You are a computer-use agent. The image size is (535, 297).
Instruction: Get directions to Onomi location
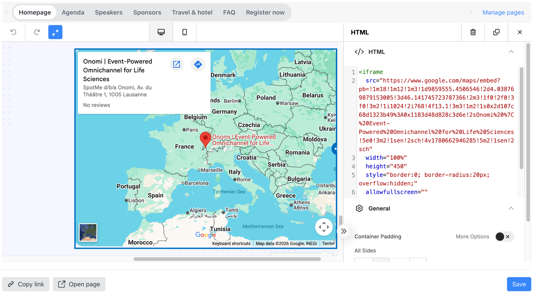(198, 64)
